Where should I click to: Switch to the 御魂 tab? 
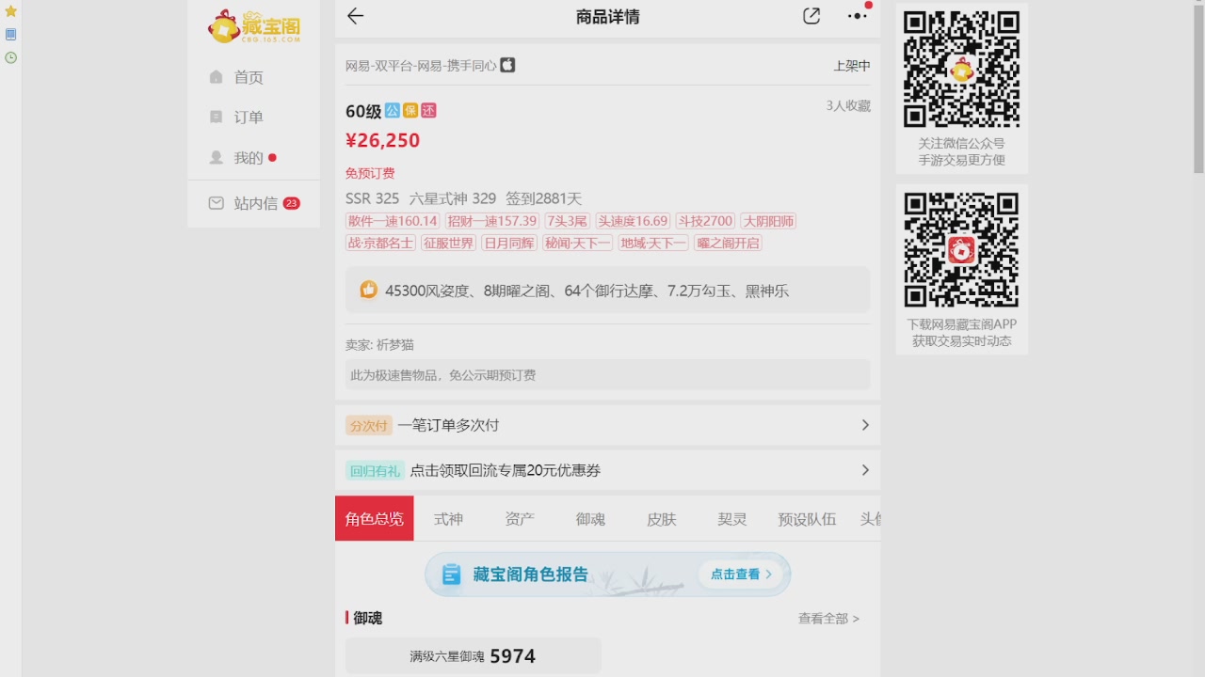coord(590,518)
